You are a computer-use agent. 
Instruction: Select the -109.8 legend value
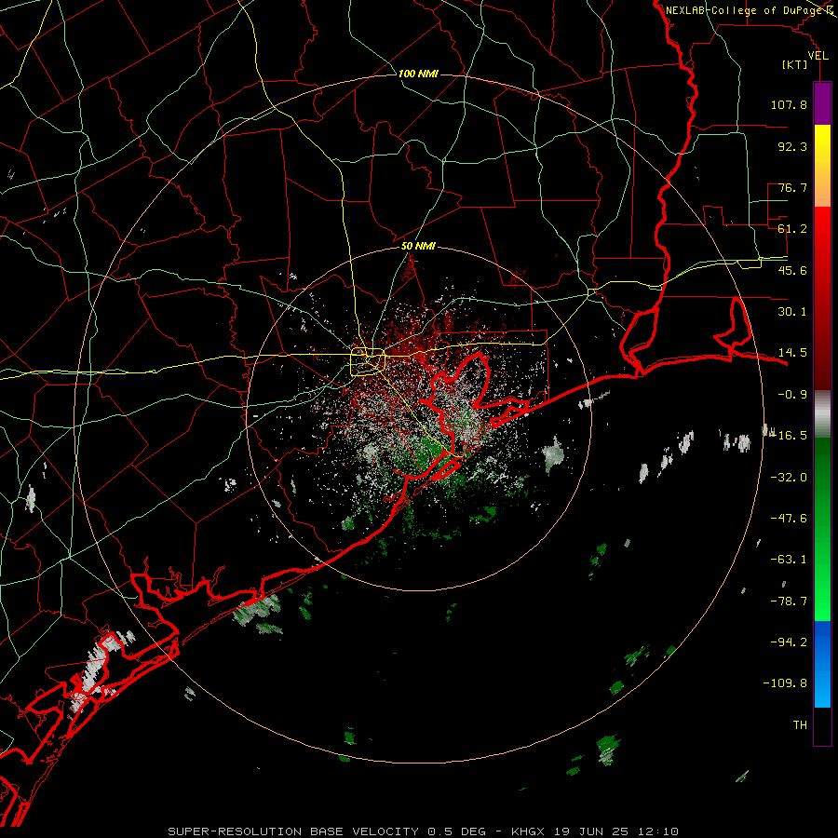tap(786, 683)
